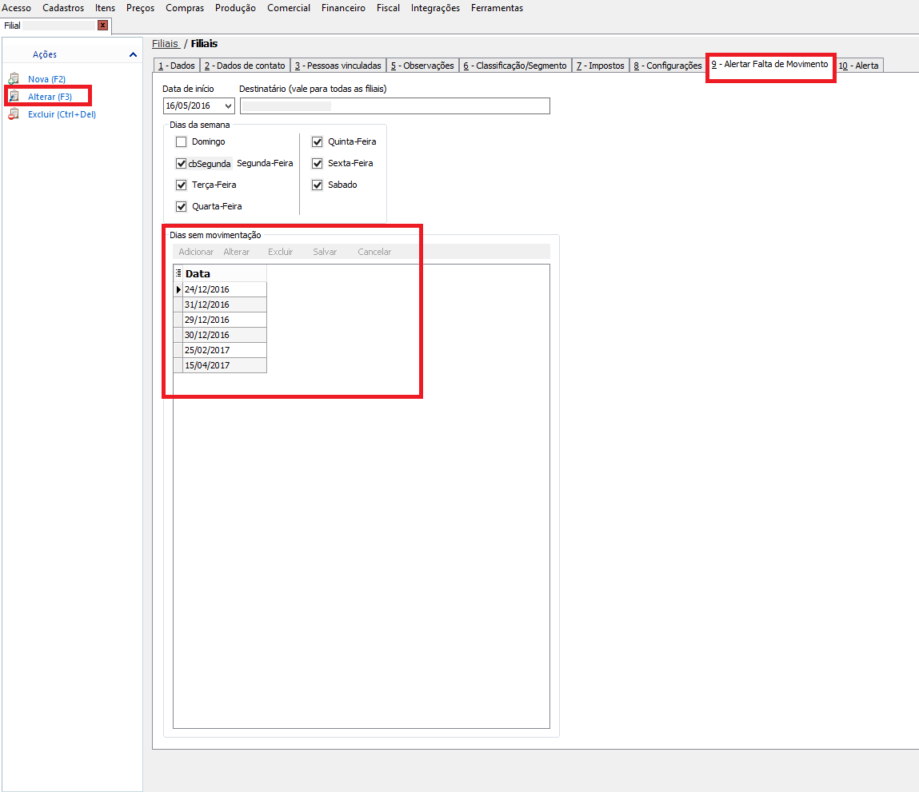919x792 pixels.
Task: Click Salvar in Dias sem movimentação toolbar
Action: (x=325, y=252)
